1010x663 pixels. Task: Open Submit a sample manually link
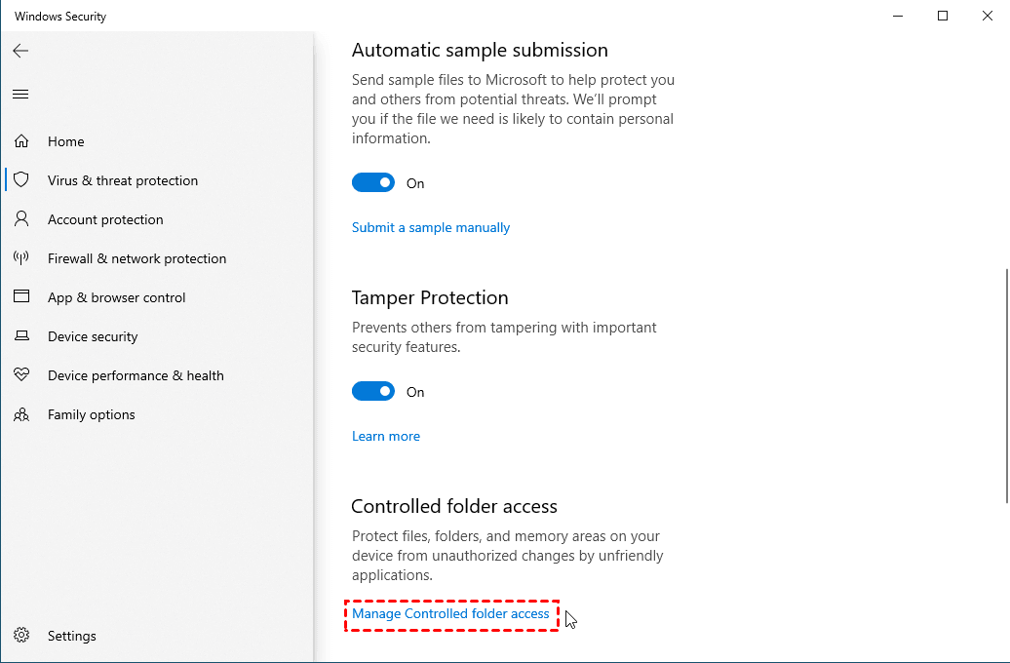click(431, 227)
